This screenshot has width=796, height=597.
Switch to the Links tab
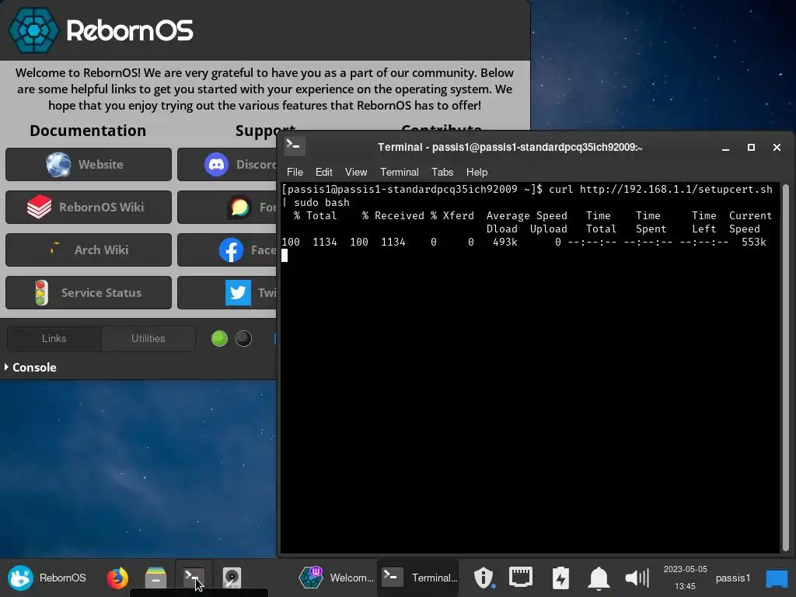pyautogui.click(x=54, y=339)
